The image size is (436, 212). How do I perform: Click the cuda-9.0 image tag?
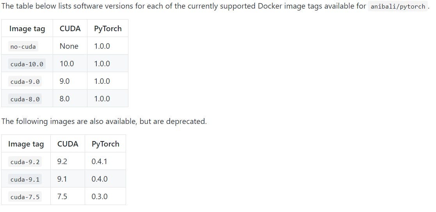point(25,82)
